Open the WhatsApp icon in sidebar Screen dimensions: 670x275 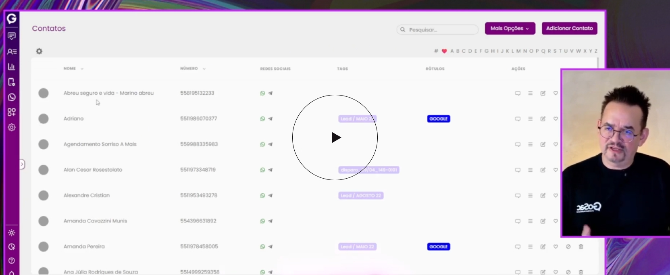pyautogui.click(x=12, y=97)
